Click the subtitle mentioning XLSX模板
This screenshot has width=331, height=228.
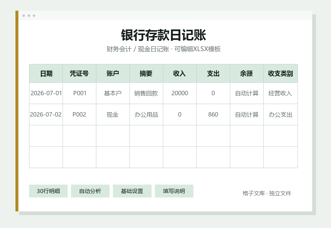coord(164,49)
